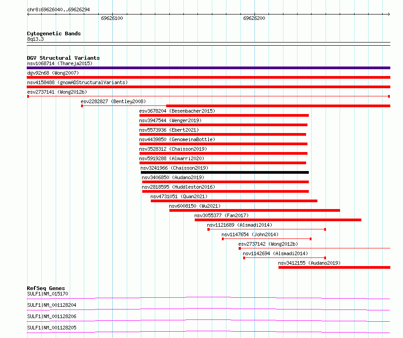
Task: Click the red bar under nsv5573936
Action: [223, 134]
